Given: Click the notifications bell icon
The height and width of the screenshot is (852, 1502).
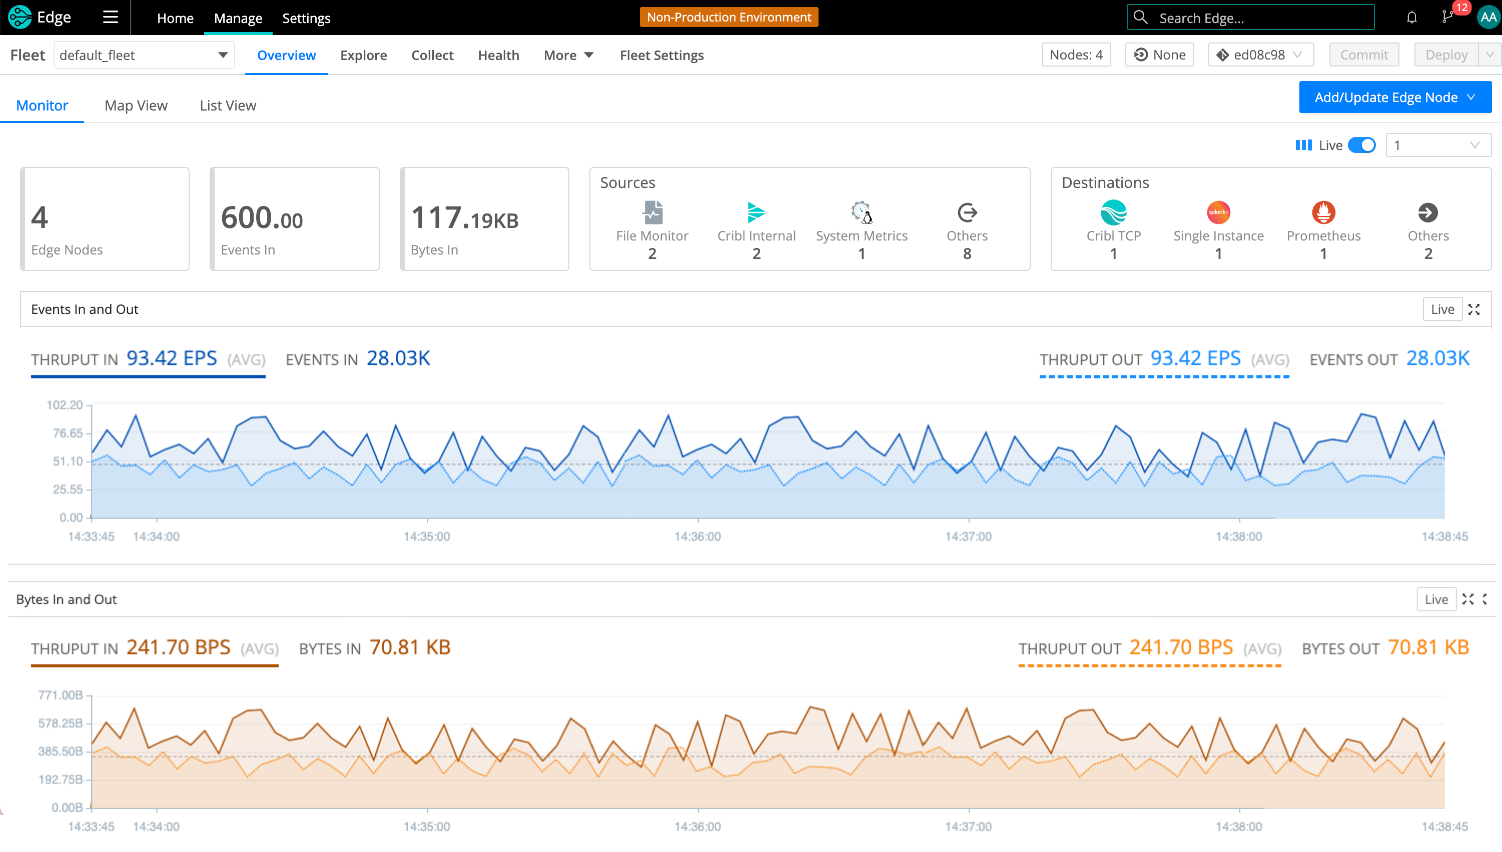Looking at the screenshot, I should coord(1412,17).
